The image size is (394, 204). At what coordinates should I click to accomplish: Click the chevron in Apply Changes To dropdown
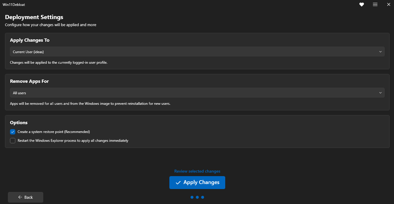[380, 52]
